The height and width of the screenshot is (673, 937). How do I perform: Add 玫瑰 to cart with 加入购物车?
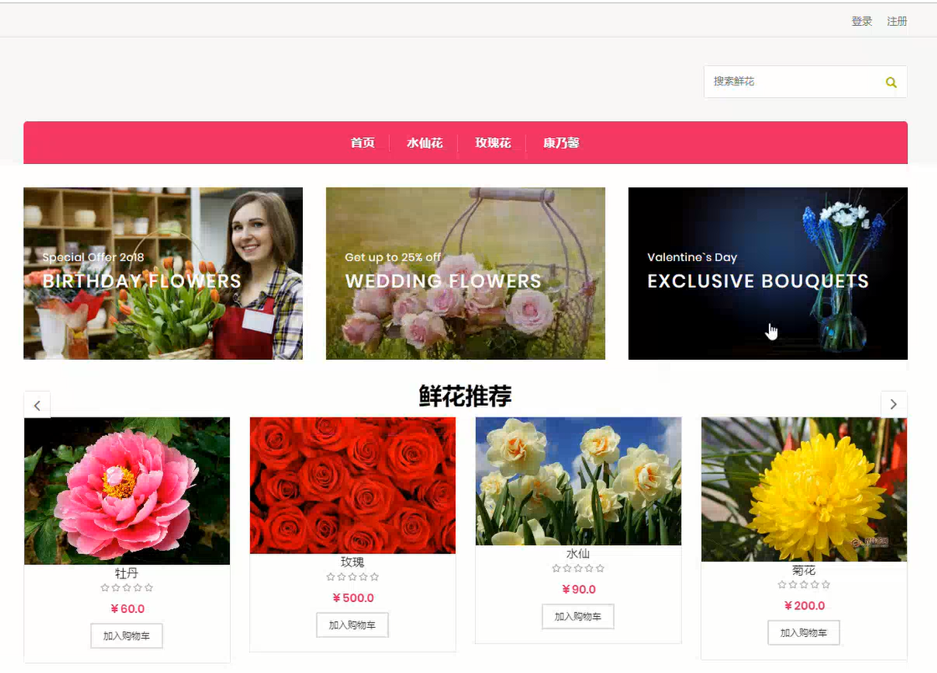352,624
